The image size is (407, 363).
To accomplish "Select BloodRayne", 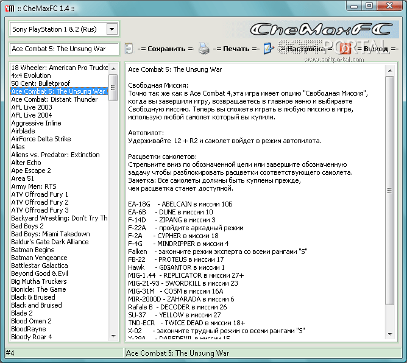I will 59,329.
